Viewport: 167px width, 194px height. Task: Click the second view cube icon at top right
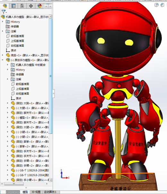[162, 5]
